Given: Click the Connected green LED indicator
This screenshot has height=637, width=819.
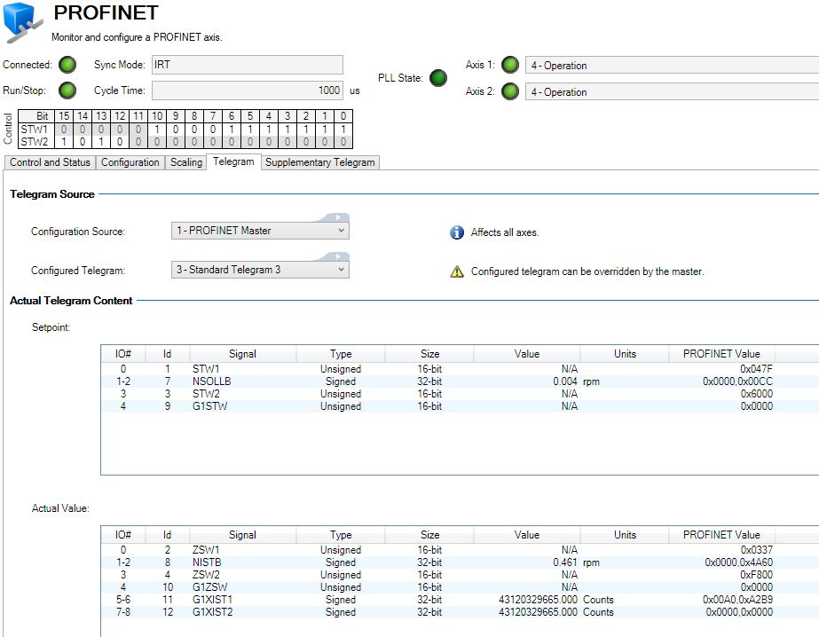Looking at the screenshot, I should [x=67, y=65].
